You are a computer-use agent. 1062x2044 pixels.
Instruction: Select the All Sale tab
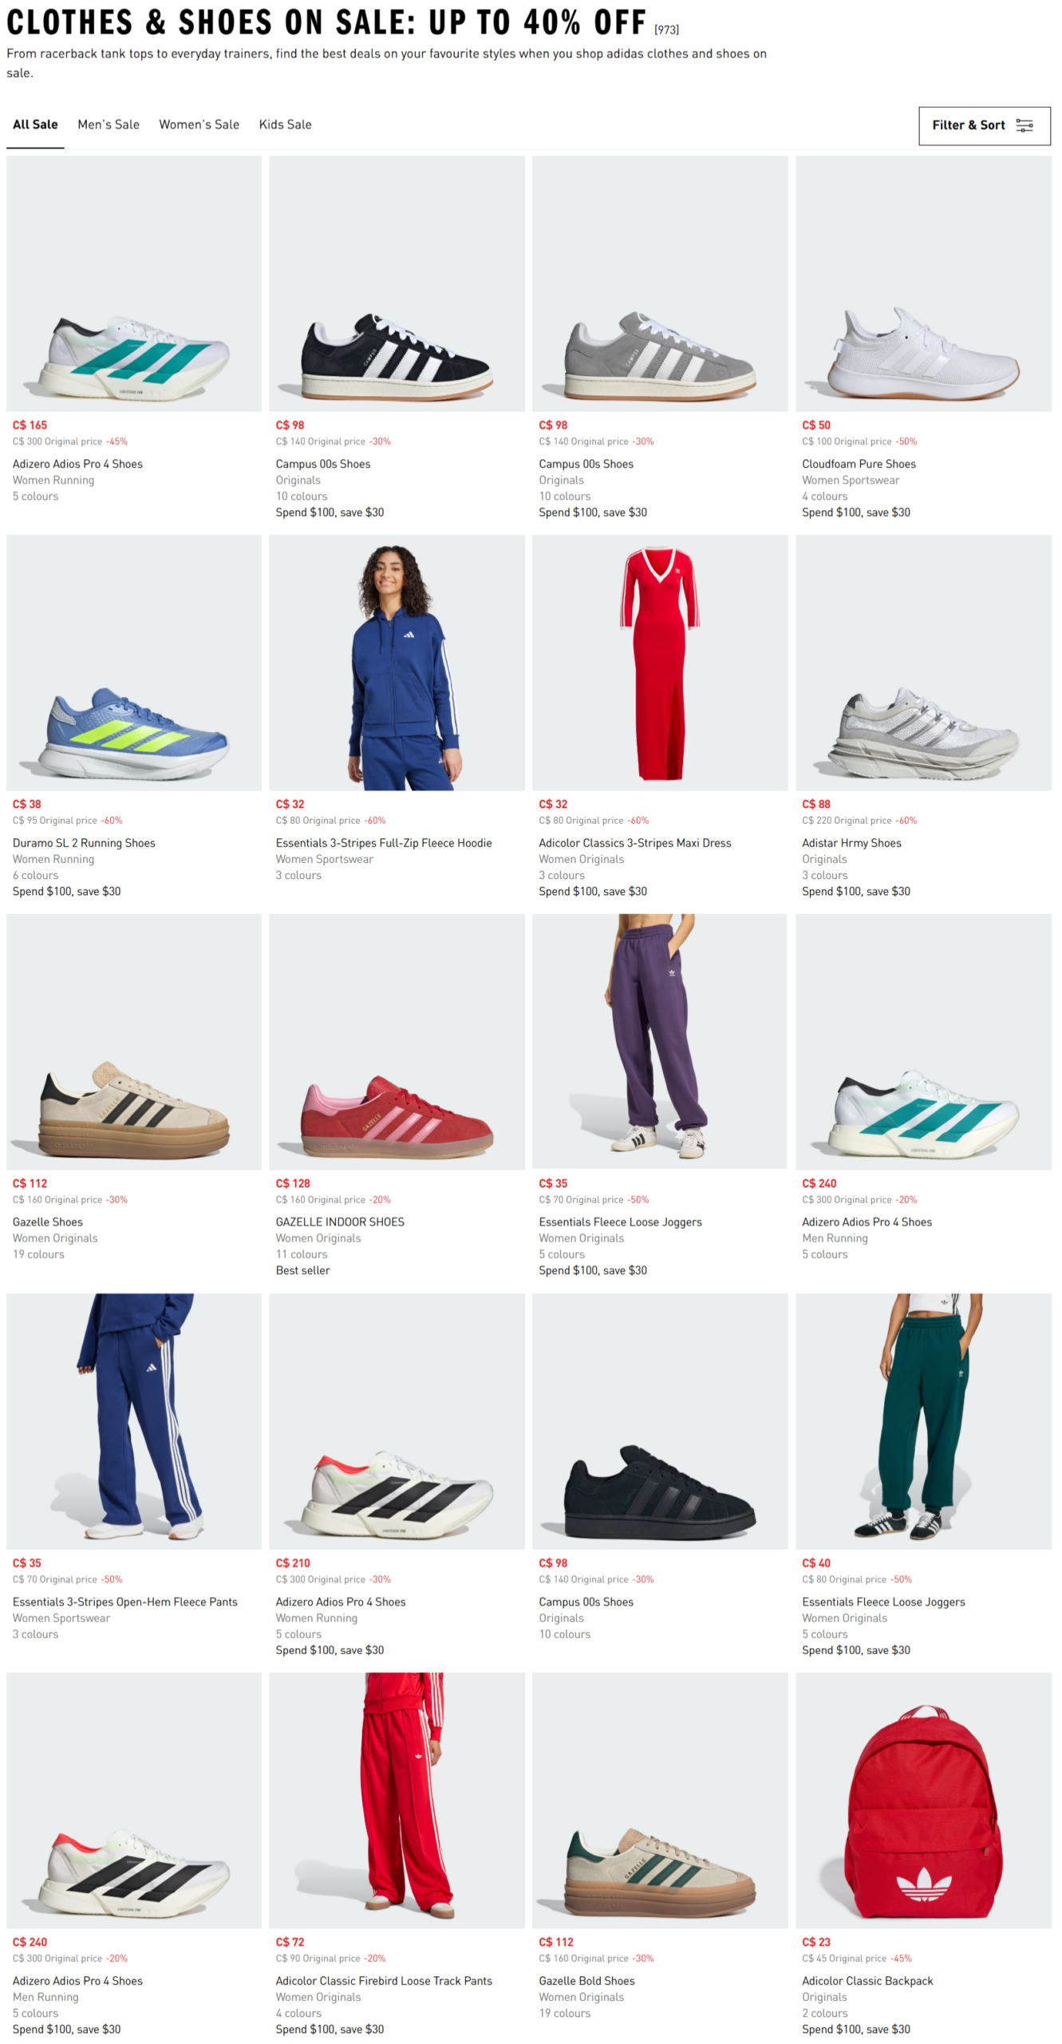35,125
